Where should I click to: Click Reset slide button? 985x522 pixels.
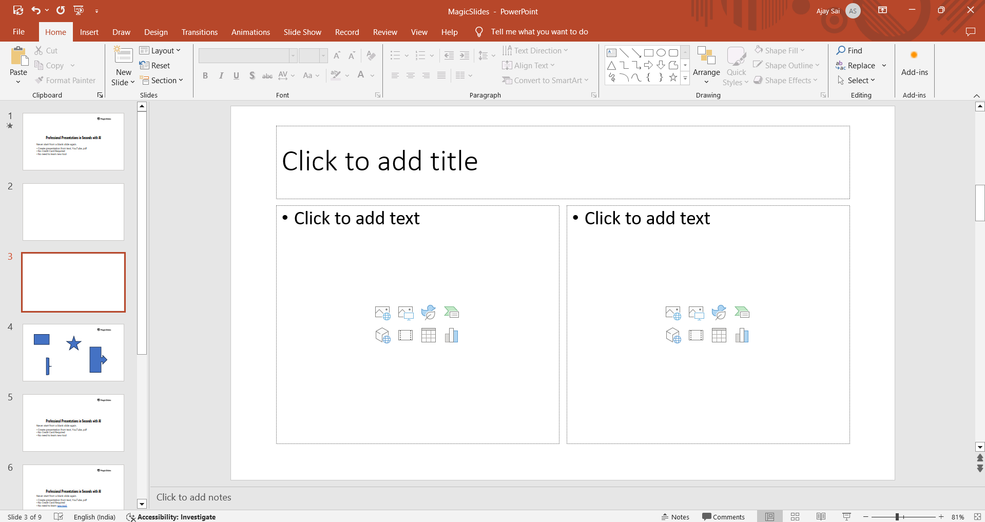click(x=155, y=66)
